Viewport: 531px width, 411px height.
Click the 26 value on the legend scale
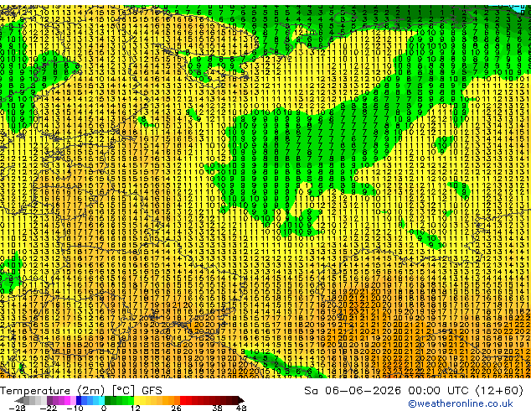point(176,408)
